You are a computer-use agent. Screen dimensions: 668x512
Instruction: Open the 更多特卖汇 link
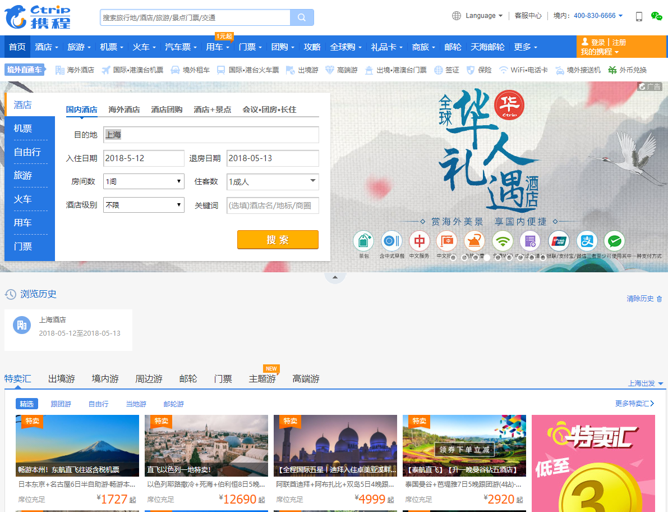[634, 404]
